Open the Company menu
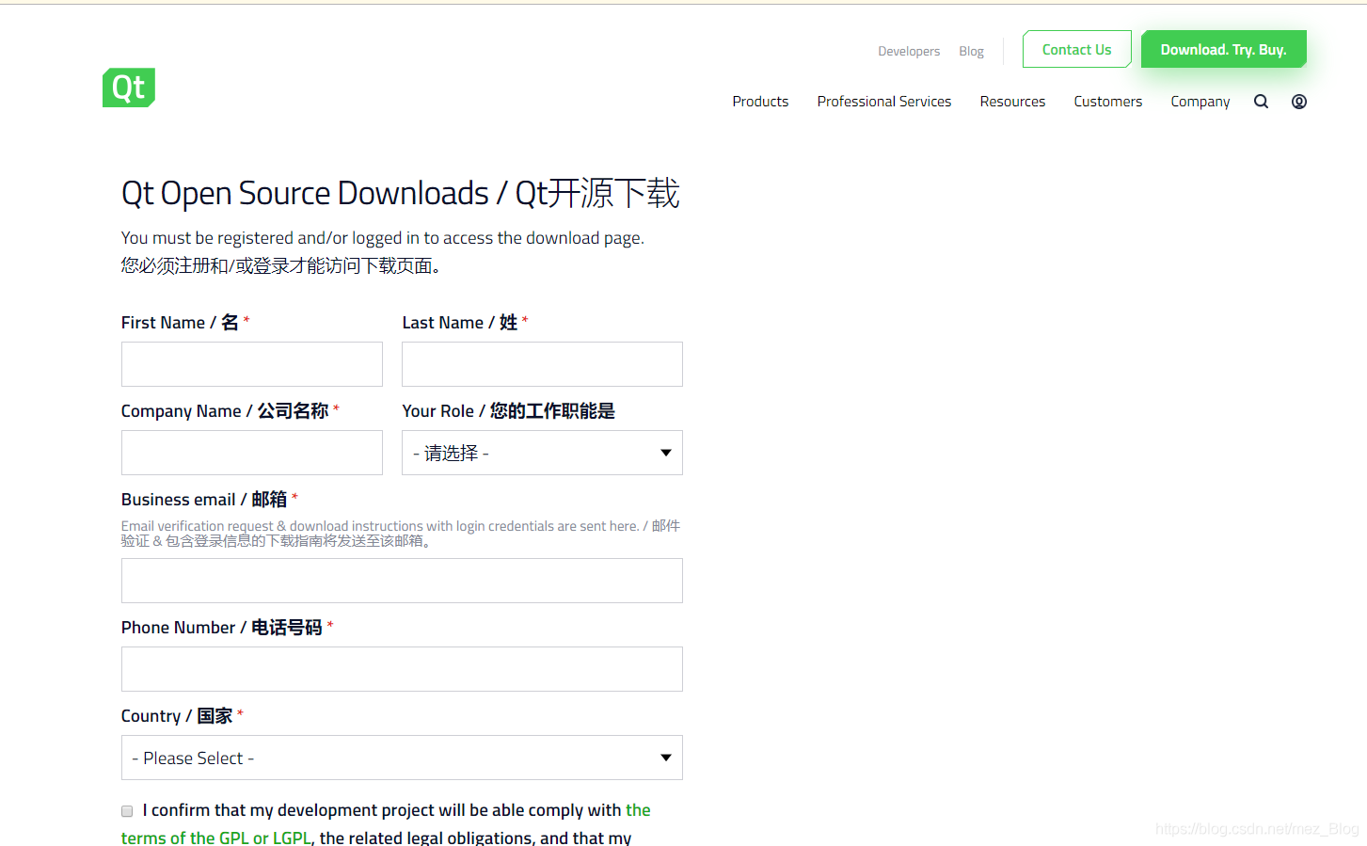Viewport: 1367px width, 846px height. (x=1200, y=102)
